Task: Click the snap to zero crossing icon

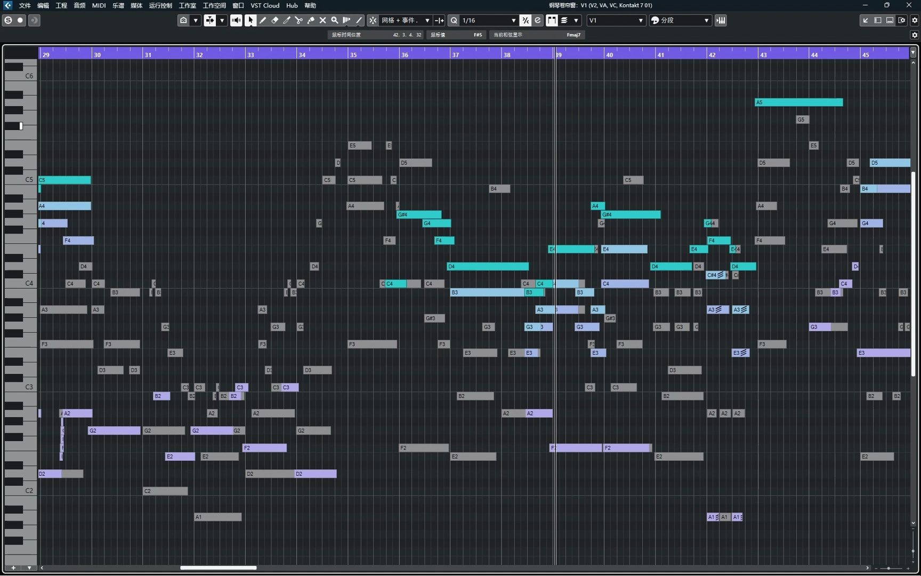Action: (439, 20)
